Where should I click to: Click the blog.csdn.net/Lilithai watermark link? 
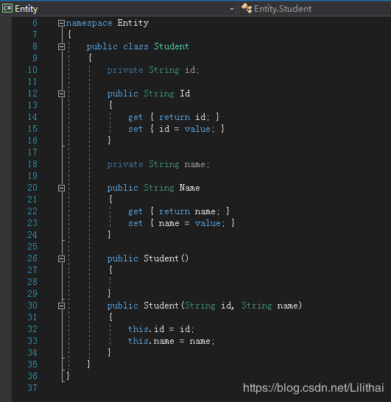pos(313,387)
